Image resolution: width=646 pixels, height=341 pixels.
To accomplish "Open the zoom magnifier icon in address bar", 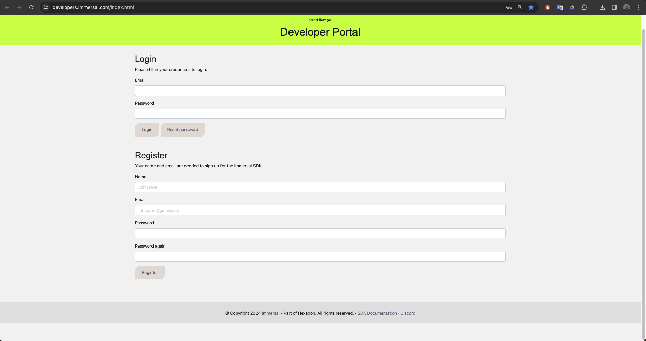I will click(520, 7).
